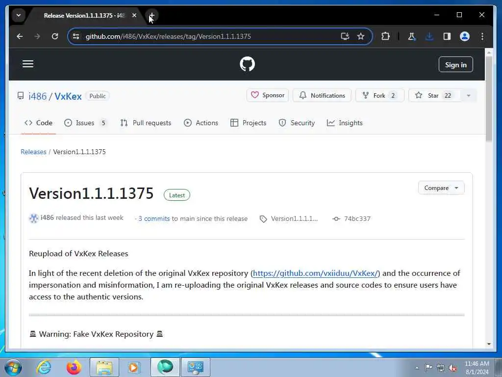Switch to the Issues tab
502x377 pixels.
click(x=85, y=123)
